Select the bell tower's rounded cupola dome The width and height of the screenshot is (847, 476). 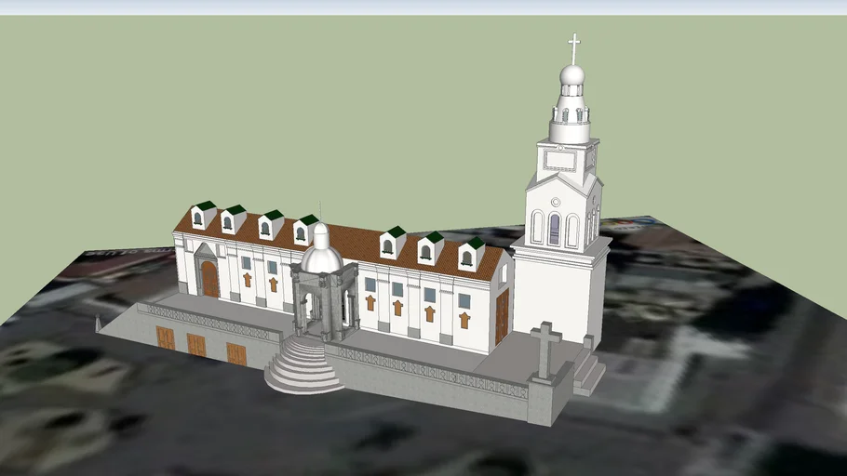(x=572, y=74)
